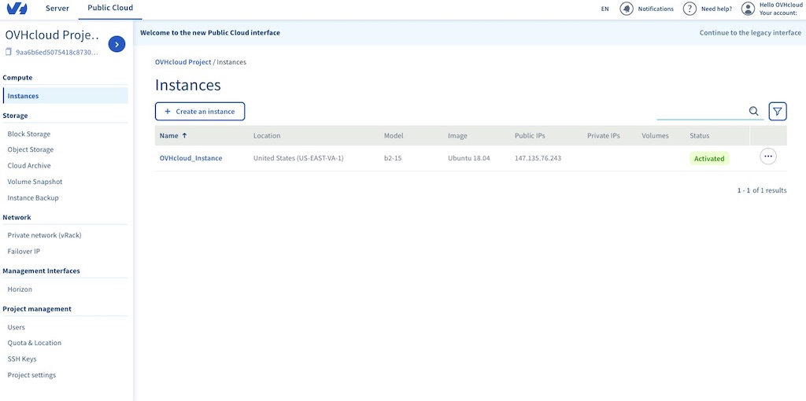Follow Continue to the legacy interface link

click(750, 32)
